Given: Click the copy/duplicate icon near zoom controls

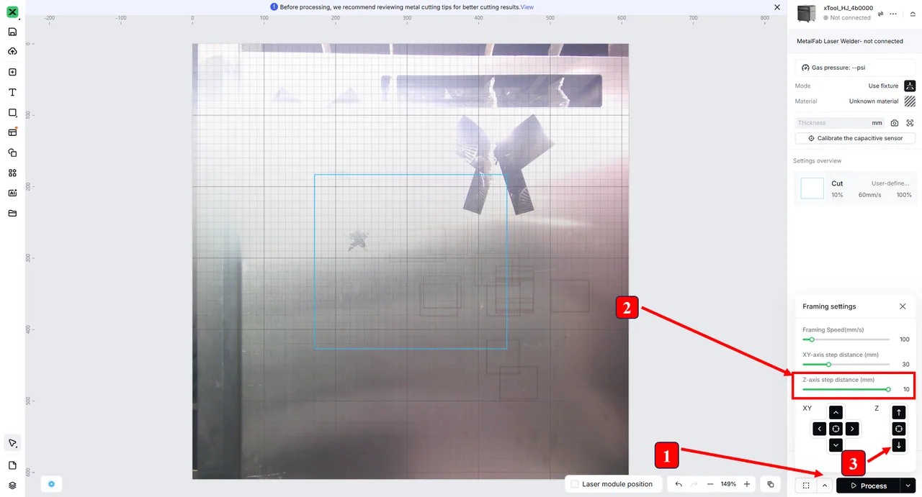Looking at the screenshot, I should pos(771,485).
